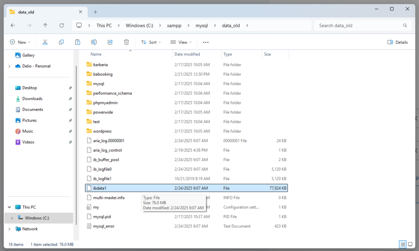This screenshot has height=251, width=419.
Task: Expand the Windows (C:) tree node
Action: 12,218
